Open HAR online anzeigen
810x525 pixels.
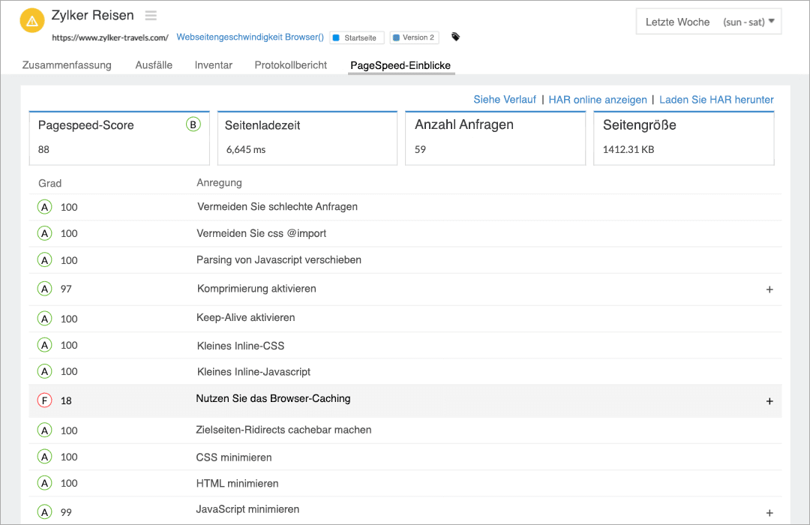click(x=598, y=99)
